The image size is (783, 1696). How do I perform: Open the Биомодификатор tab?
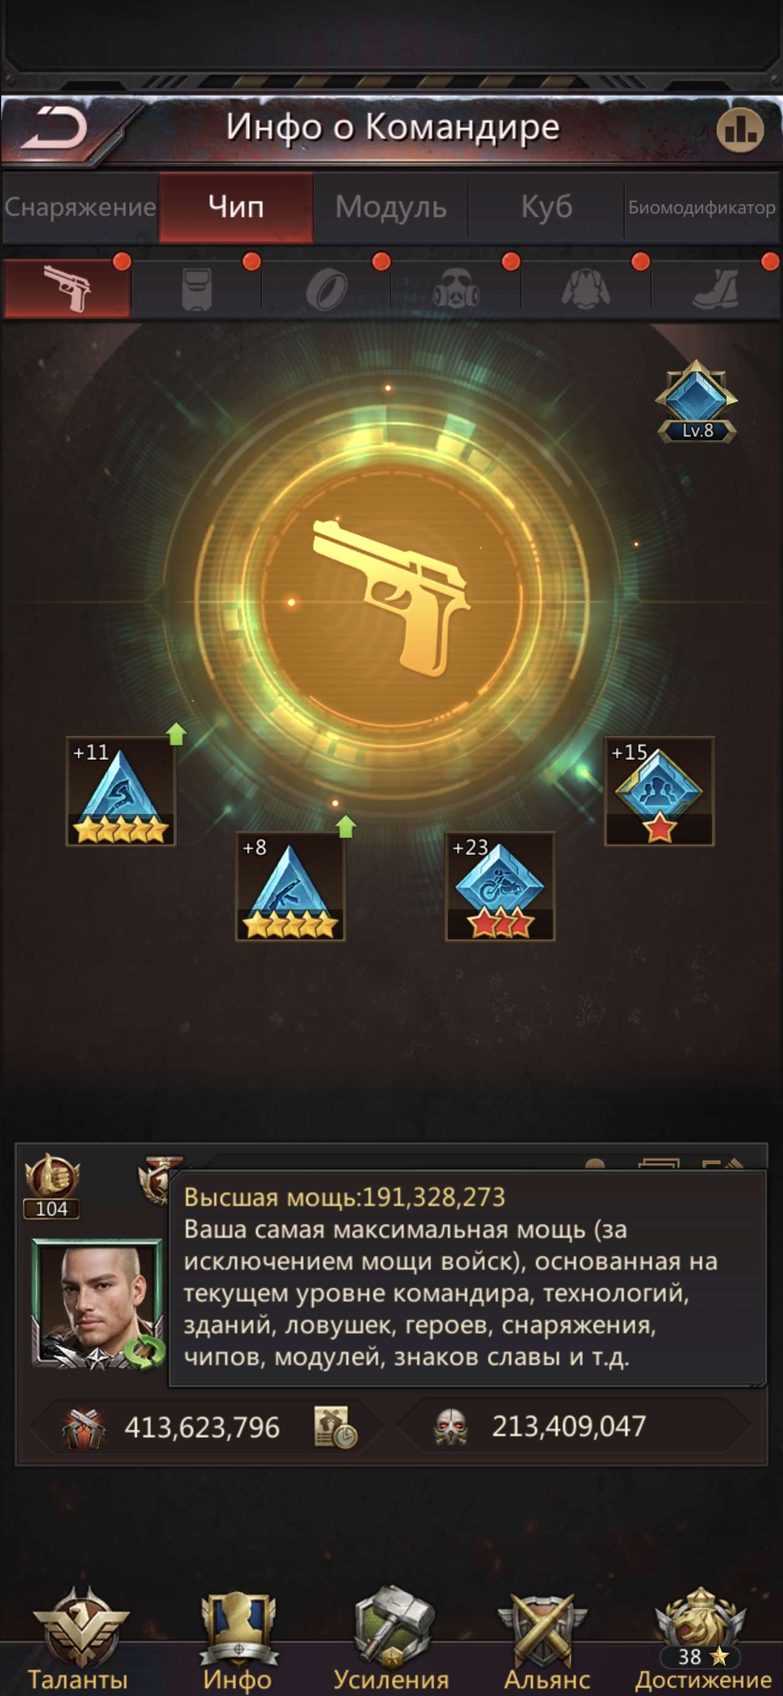702,207
